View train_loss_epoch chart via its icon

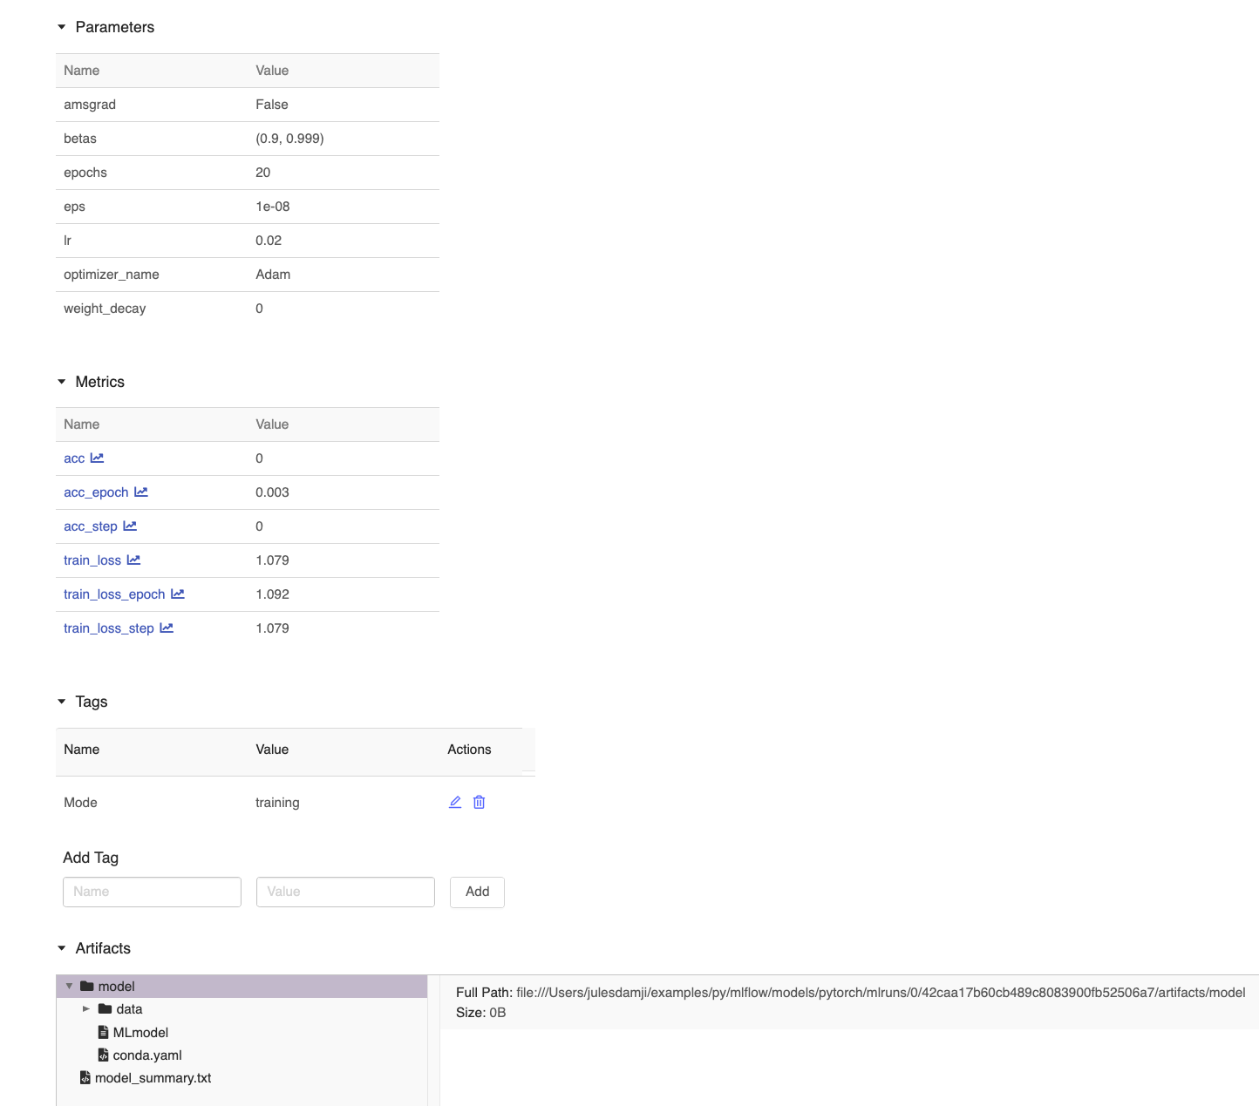coord(178,594)
